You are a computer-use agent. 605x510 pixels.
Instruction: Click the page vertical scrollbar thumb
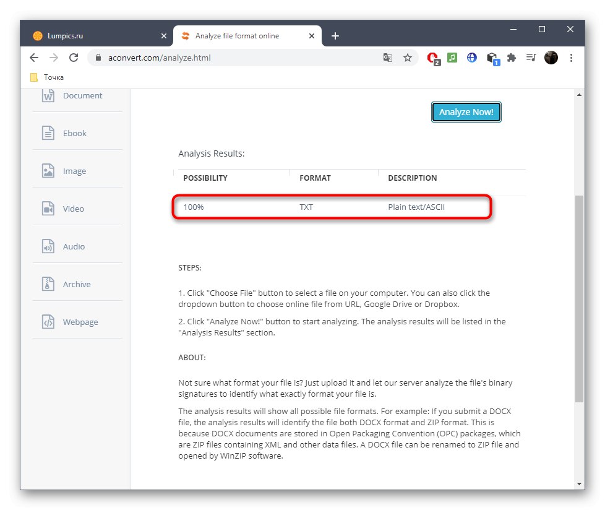pyautogui.click(x=579, y=299)
